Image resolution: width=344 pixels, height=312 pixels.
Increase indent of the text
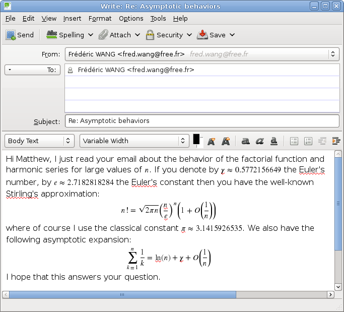(336, 141)
